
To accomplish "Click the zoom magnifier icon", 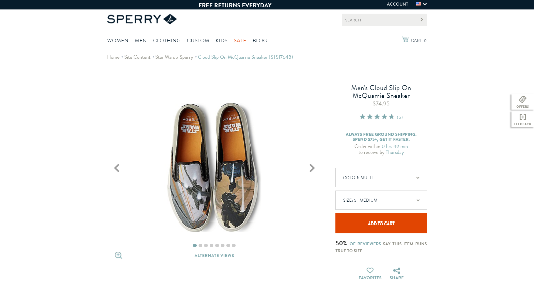I will pyautogui.click(x=118, y=255).
